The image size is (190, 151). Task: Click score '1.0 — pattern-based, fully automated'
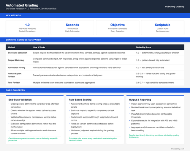(x=153, y=60)
